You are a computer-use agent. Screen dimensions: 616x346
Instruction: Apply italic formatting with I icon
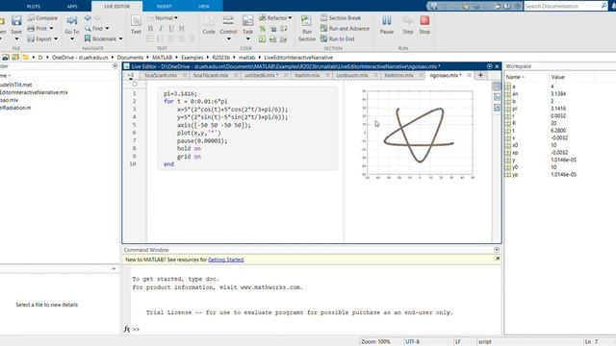(x=161, y=29)
